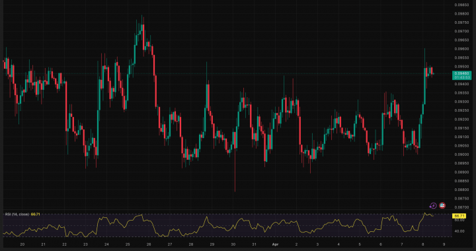476x251 pixels.
Task: Click the 40.00 RSI scale label
Action: coord(460,231)
